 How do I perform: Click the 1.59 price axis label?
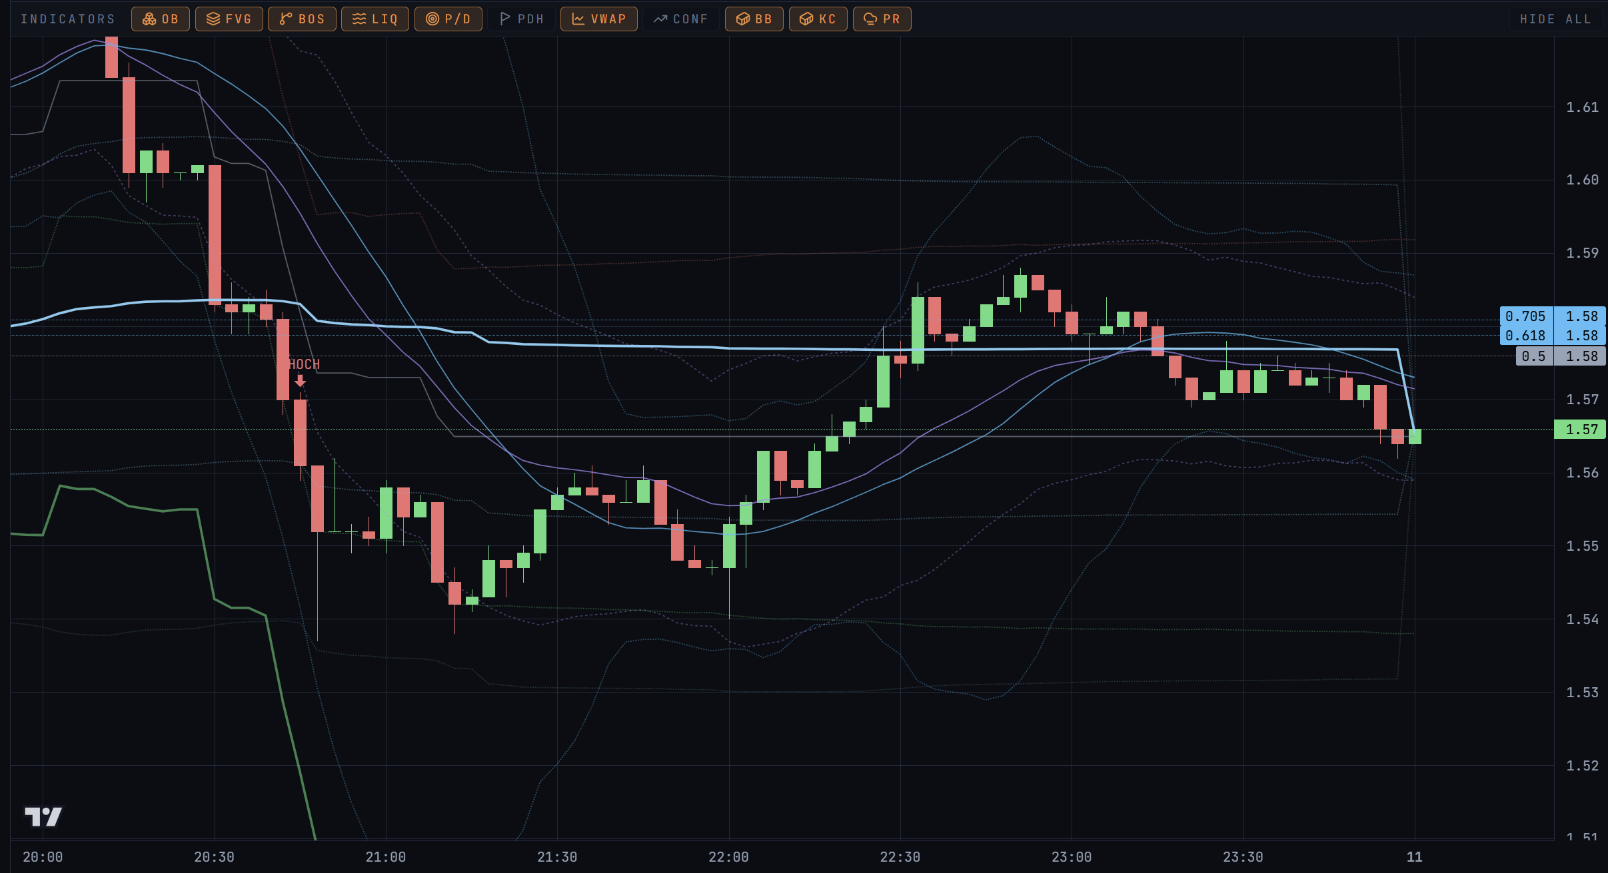[1582, 253]
